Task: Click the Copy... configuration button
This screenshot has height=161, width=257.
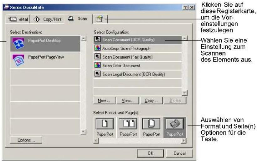Action: (151, 100)
